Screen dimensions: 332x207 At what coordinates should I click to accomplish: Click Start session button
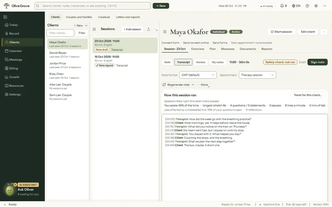pos(281,32)
